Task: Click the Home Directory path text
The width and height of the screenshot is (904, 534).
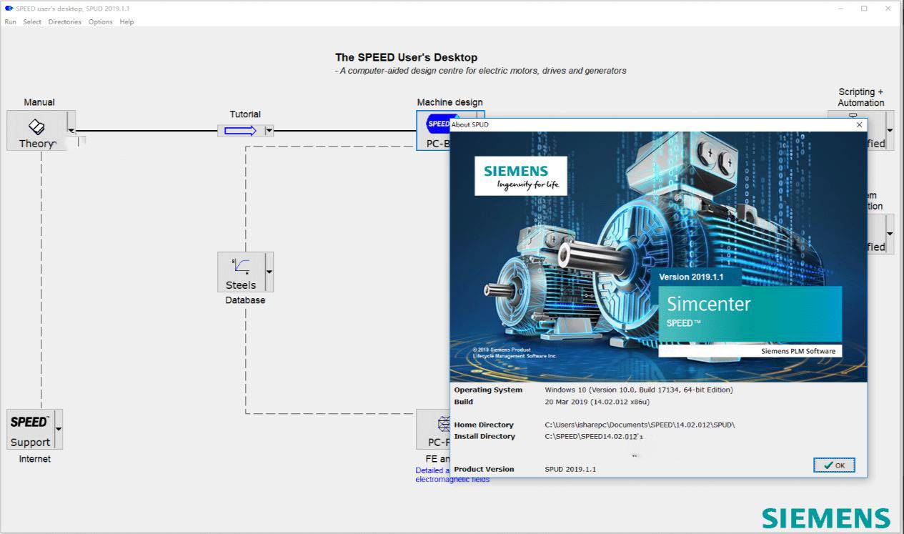Action: point(640,425)
